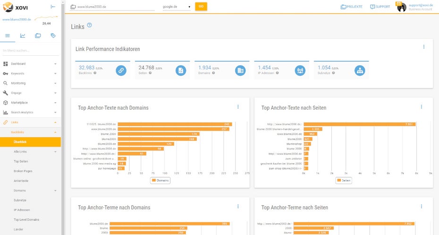Image resolution: width=439 pixels, height=235 pixels.
Task: Click the 32.983 backlinks value
Action: [x=86, y=68]
